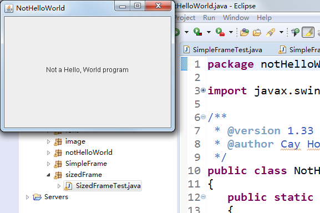The image size is (320, 213).
Task: Select the Servers project folder
Action: point(56,197)
